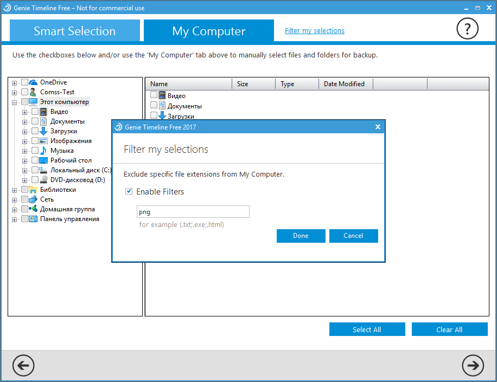Image resolution: width=497 pixels, height=382 pixels.
Task: Select DVD-дисковод (D:) tree label
Action: point(78,180)
